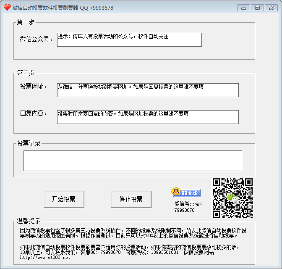Click the 微信公众号 label
The image size is (282, 269).
pos(36,39)
